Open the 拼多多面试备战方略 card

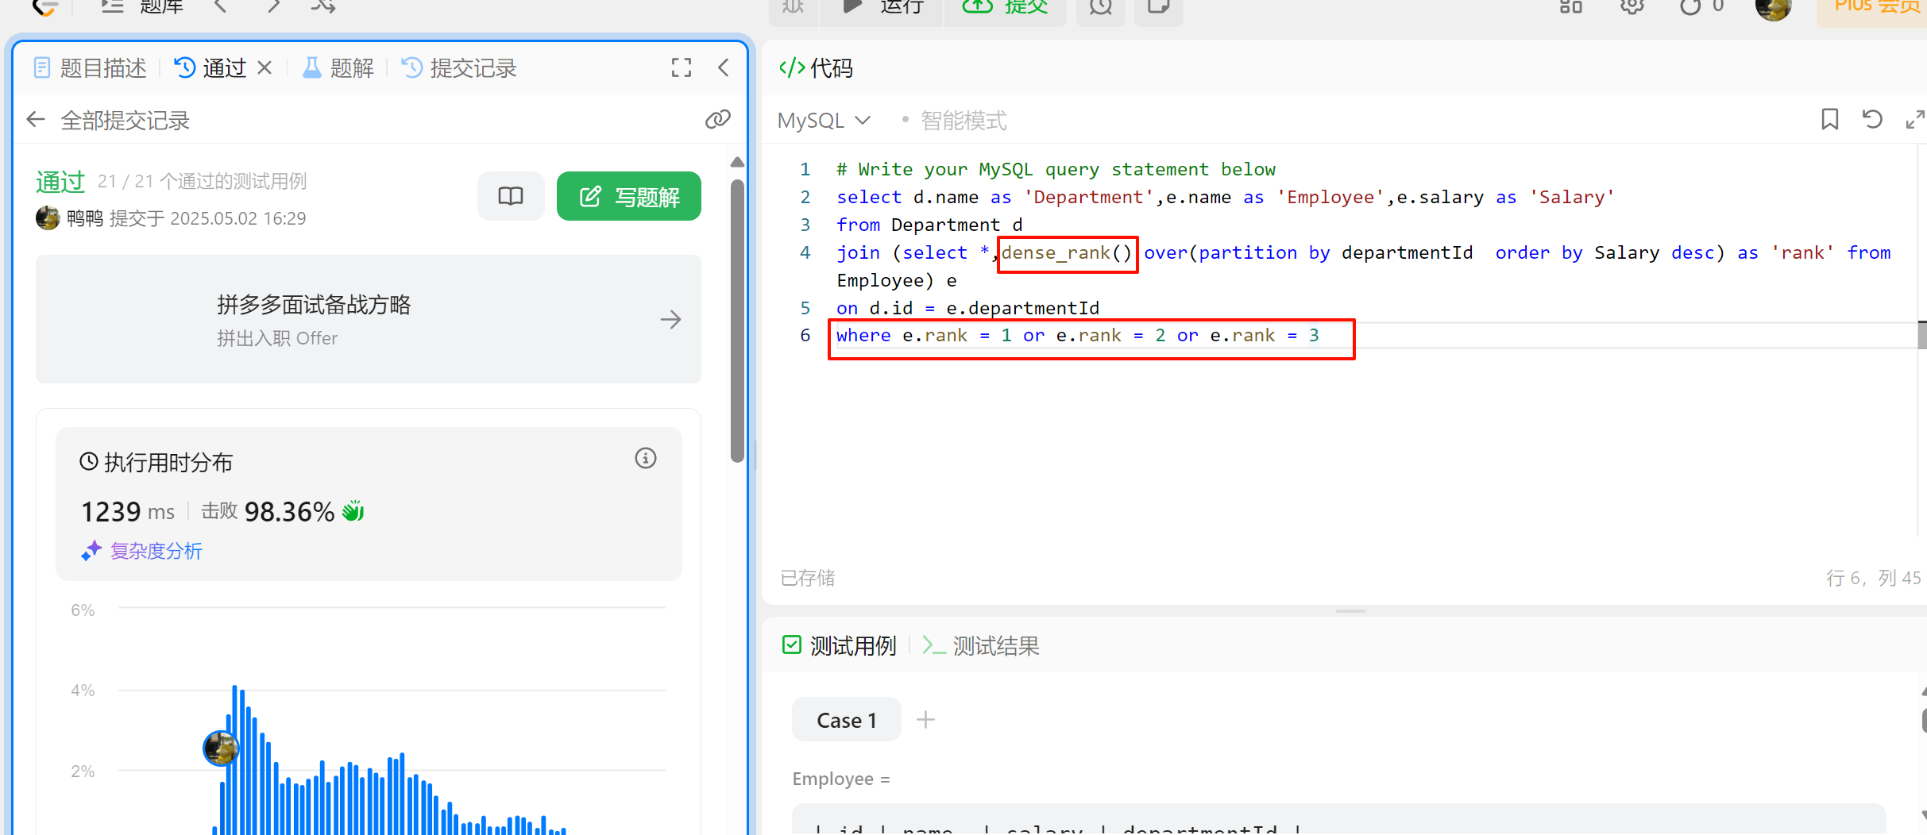click(x=369, y=319)
